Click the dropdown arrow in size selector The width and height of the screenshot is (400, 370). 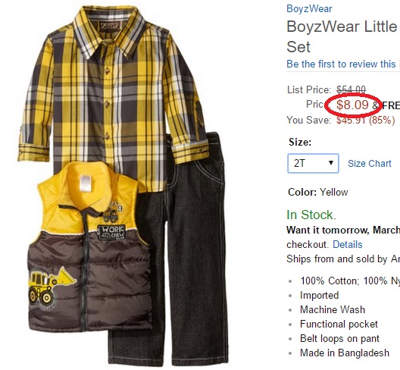coord(331,163)
